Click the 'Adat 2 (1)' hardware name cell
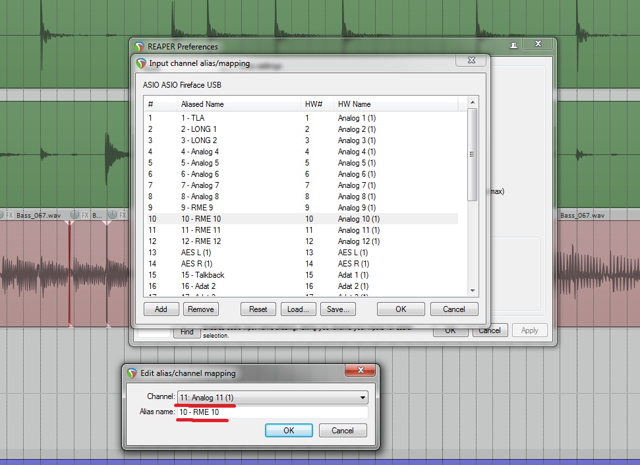Image resolution: width=640 pixels, height=465 pixels. 353,286
